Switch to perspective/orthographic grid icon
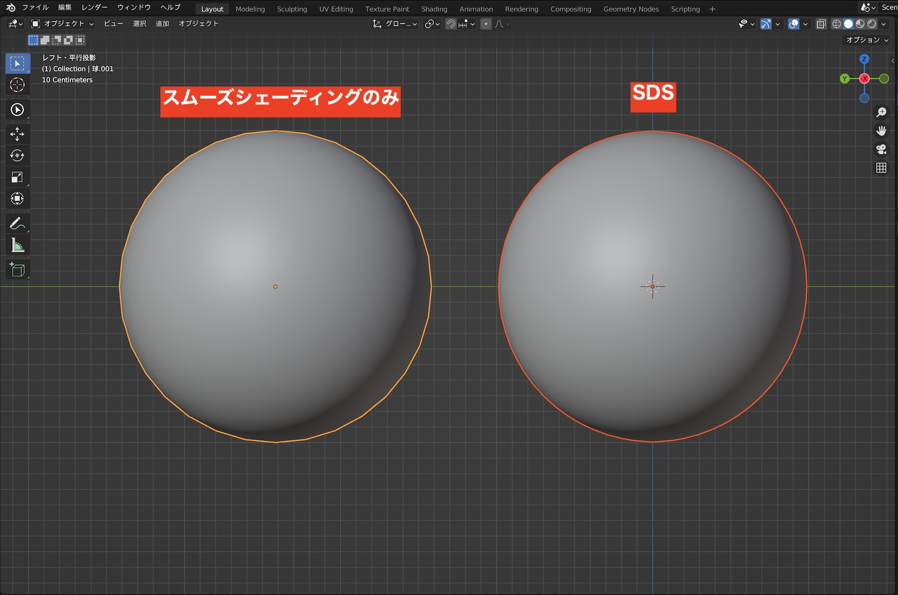The width and height of the screenshot is (898, 595). pos(881,168)
